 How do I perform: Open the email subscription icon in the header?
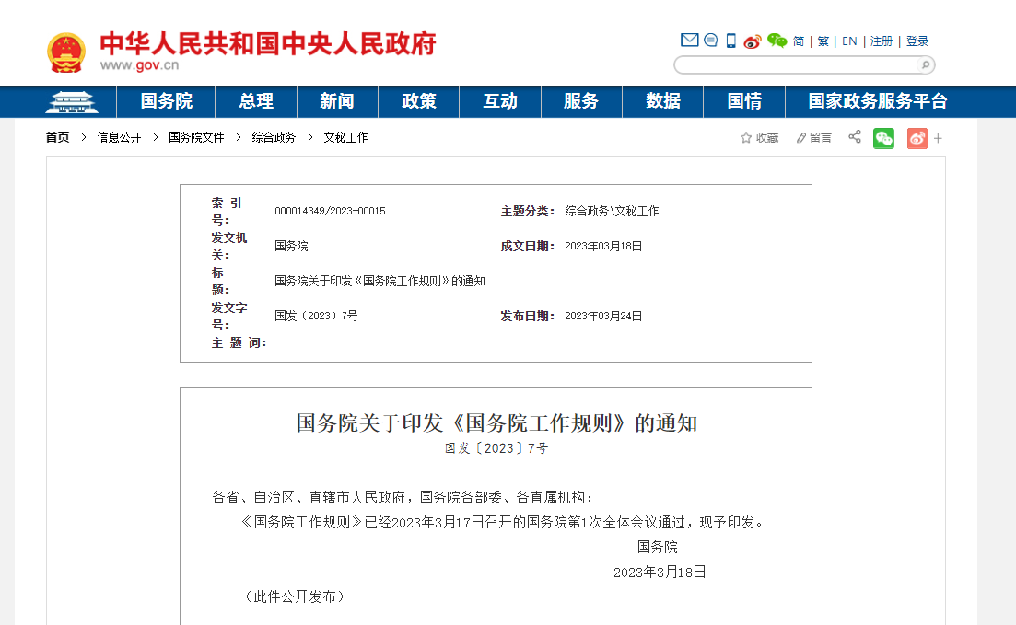[689, 40]
